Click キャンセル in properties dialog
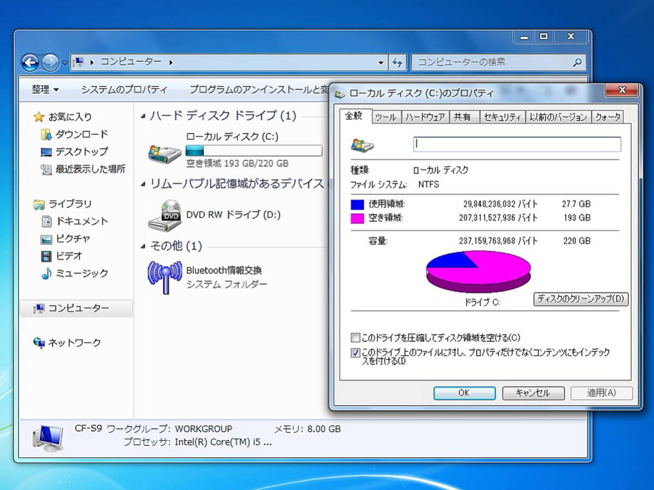 [x=532, y=393]
